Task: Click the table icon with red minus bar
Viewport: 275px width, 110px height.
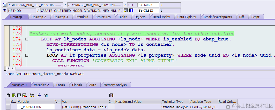Action: 25,95
